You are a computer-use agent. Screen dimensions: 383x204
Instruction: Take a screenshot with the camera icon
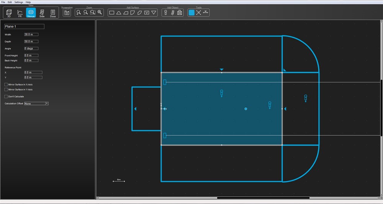(67, 13)
